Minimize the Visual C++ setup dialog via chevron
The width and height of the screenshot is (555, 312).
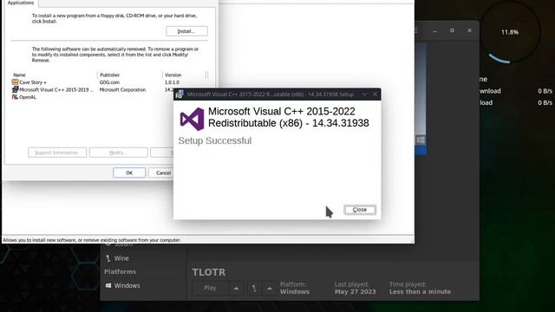pos(364,94)
